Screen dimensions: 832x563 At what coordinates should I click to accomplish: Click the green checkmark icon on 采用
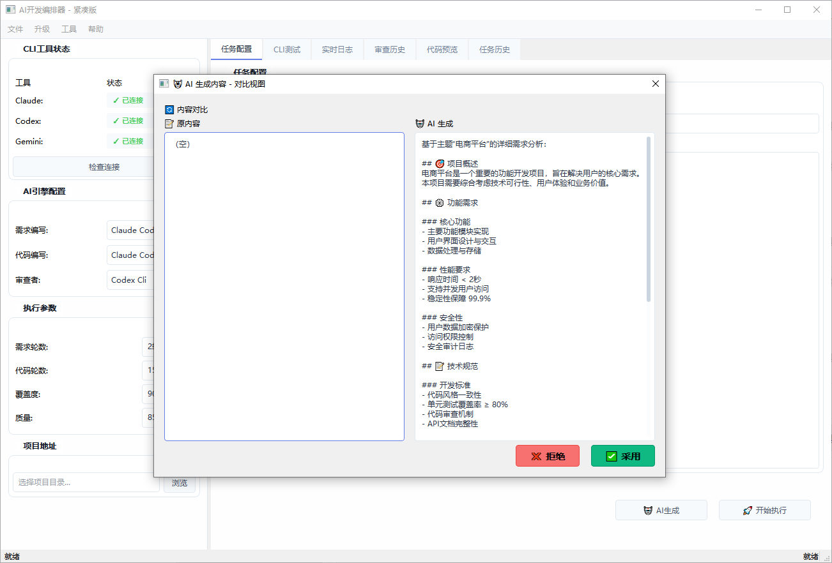[612, 456]
